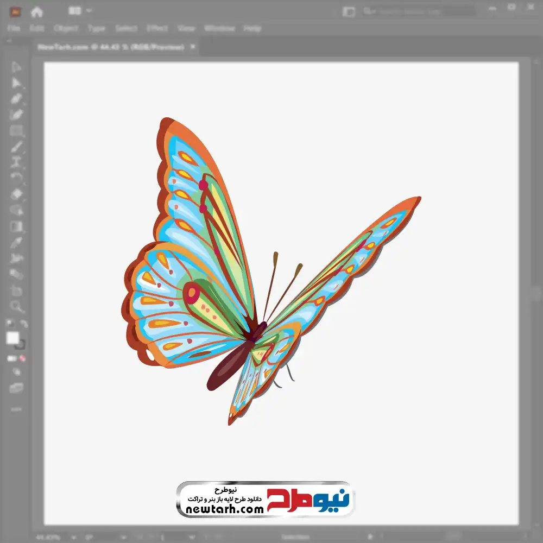Select the Type tool
Viewport: 543px width, 543px height.
[16, 162]
